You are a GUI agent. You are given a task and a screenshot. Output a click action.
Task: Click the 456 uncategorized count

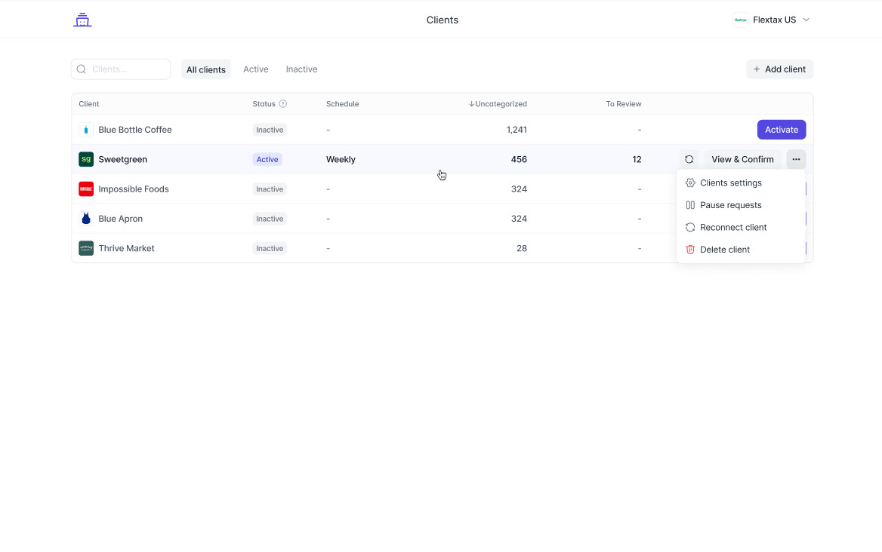coord(519,159)
